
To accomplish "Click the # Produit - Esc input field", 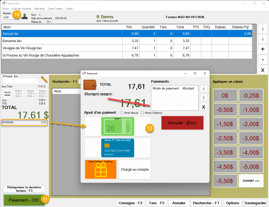I will pyautogui.click(x=21, y=81).
